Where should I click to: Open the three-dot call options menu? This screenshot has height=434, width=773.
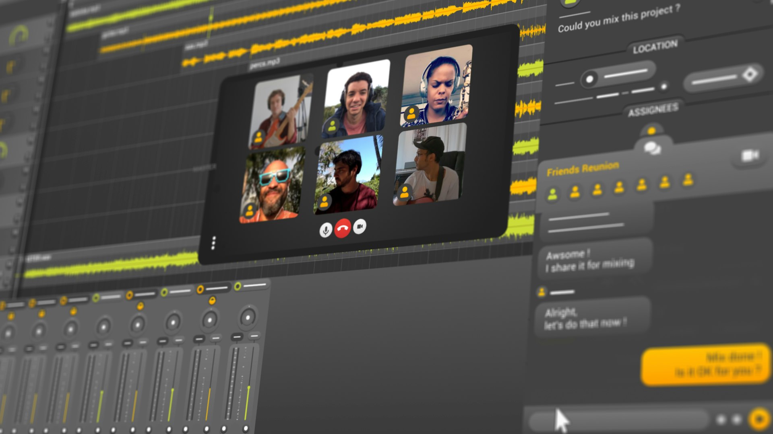pos(213,243)
